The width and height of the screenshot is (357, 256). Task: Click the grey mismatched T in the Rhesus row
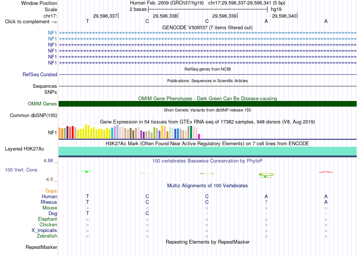(266, 202)
